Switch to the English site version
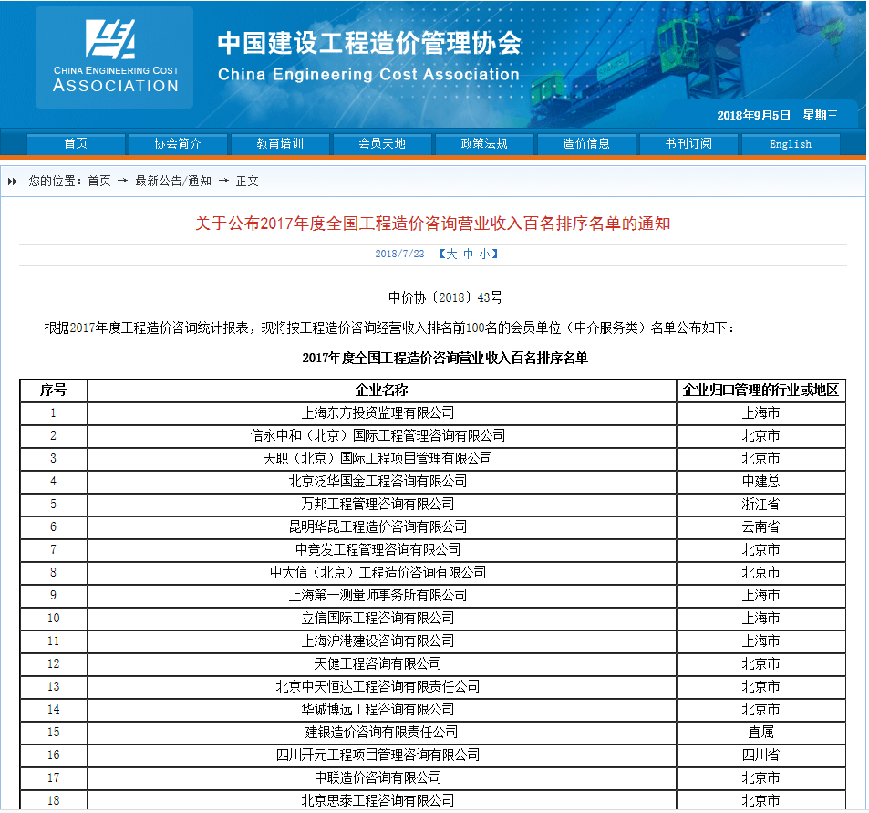Viewport: 869px width, 813px height. tap(791, 143)
